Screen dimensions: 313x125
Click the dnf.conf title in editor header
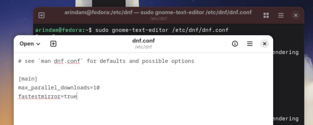tap(143, 41)
